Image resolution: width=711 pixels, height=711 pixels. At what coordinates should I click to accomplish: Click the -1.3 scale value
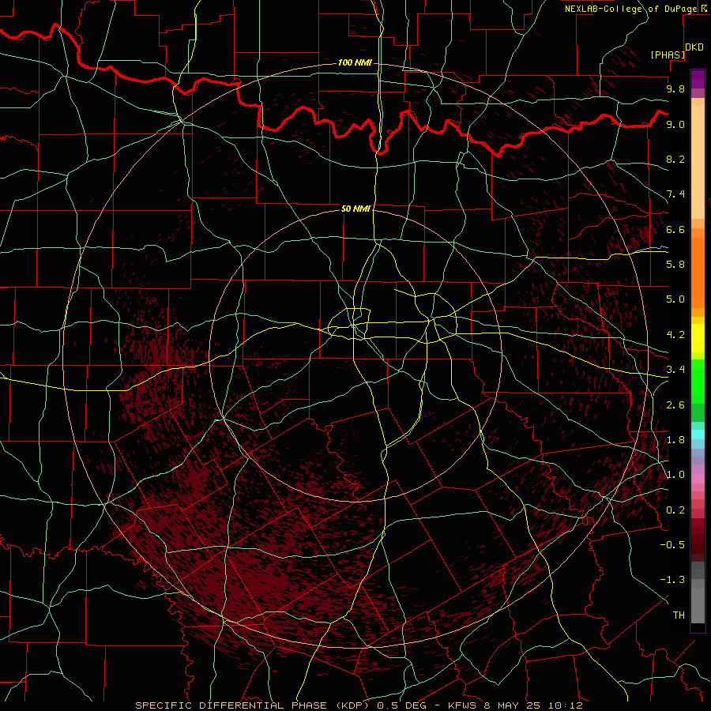(x=672, y=580)
